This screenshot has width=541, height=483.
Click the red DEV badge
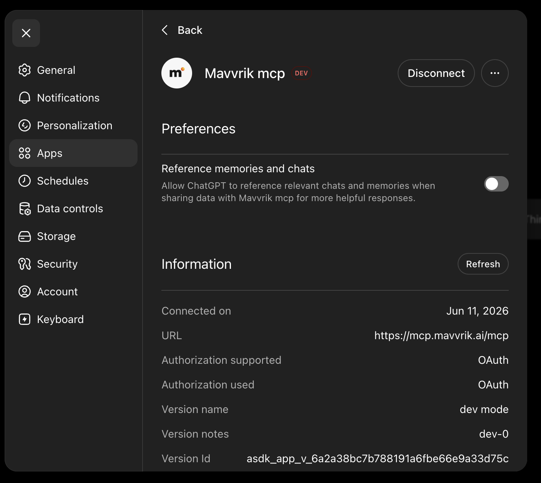301,73
